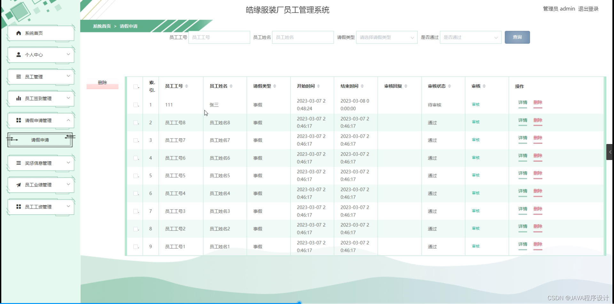Check the checkbox for 员工工号8 row

(136, 123)
